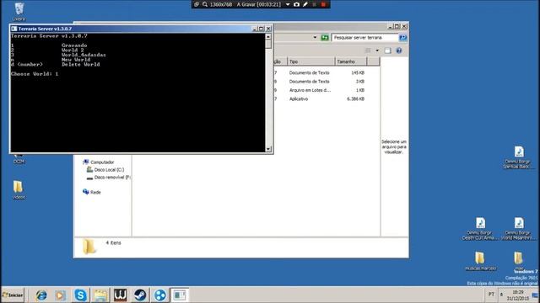Sort files by the Tipo column
The width and height of the screenshot is (540, 303).
pos(311,61)
